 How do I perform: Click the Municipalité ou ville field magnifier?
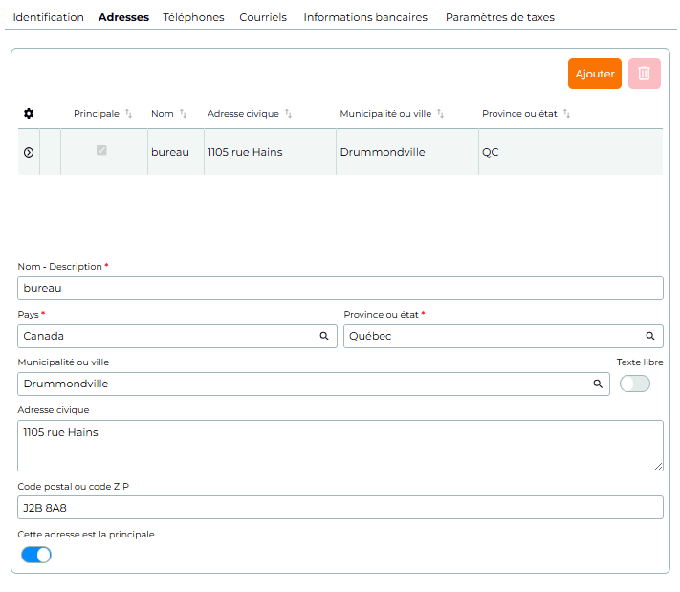click(598, 384)
